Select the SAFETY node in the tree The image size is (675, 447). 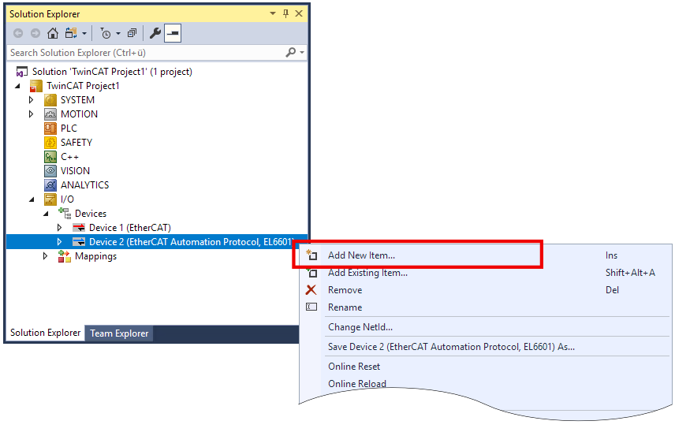76,143
